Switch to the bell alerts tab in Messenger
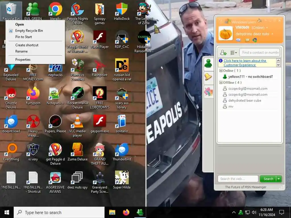291x218 pixels. pos(208,77)
